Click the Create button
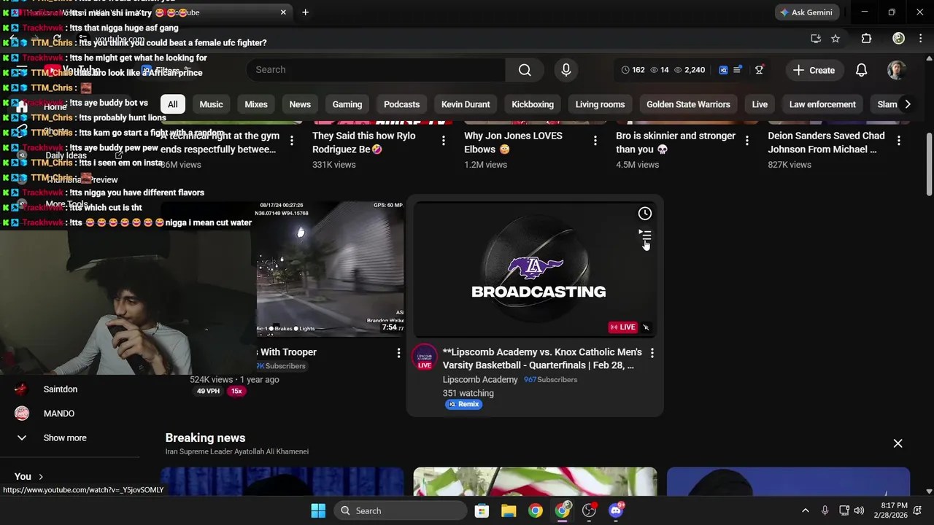The width and height of the screenshot is (934, 525). (814, 70)
